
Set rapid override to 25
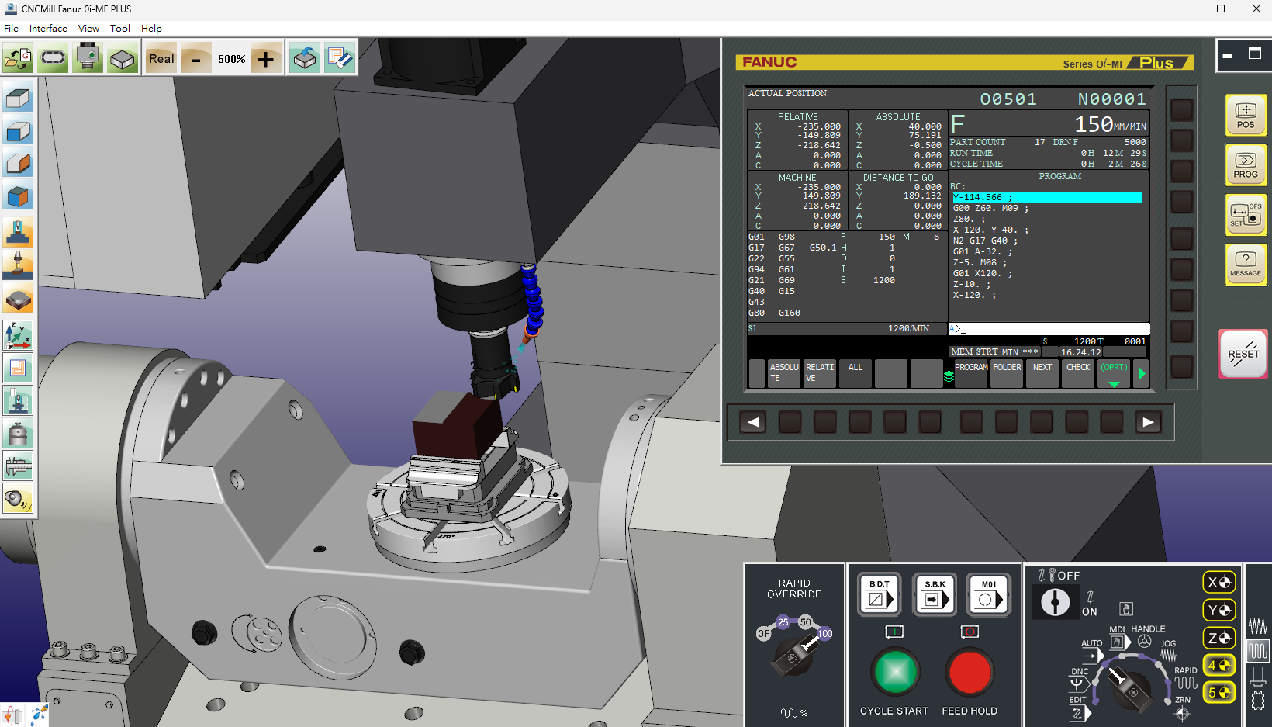point(783,622)
